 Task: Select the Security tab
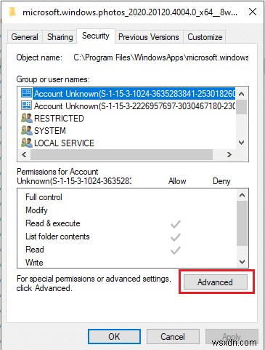pos(96,36)
